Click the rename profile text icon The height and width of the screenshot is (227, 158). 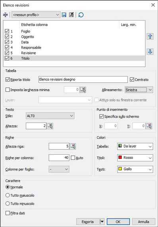pyautogui.click(x=6, y=15)
